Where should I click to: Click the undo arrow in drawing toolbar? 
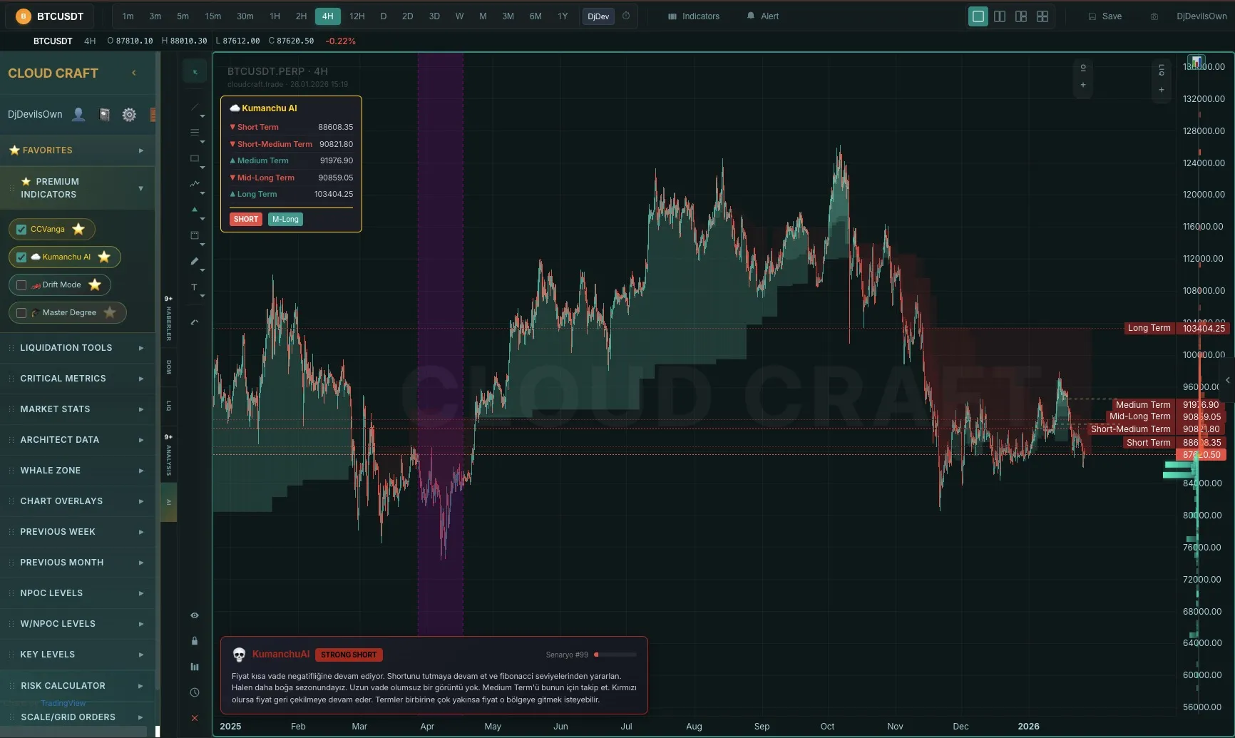pos(195,322)
